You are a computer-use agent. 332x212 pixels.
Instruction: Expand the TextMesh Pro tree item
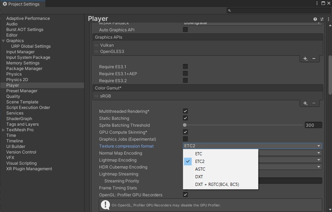pos(3,130)
